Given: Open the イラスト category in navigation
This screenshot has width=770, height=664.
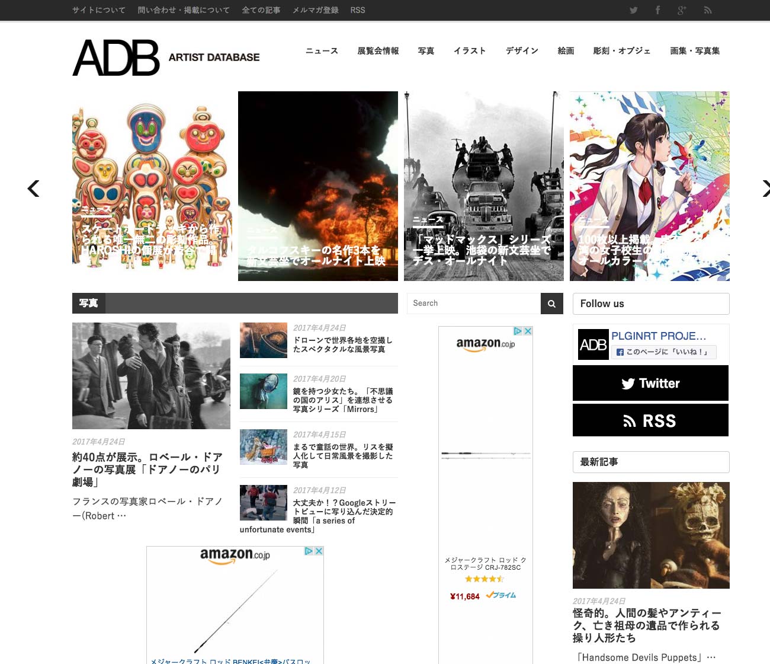Looking at the screenshot, I should (470, 51).
